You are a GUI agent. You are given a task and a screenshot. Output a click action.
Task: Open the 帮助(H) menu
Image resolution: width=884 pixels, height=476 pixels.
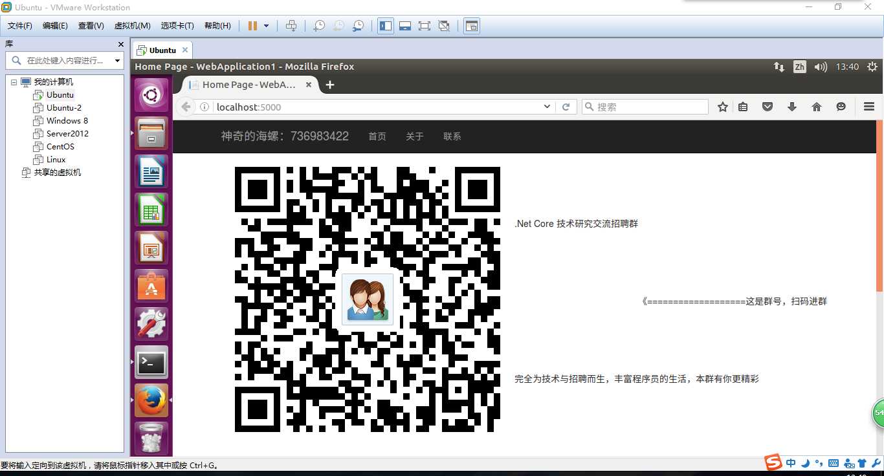click(217, 26)
